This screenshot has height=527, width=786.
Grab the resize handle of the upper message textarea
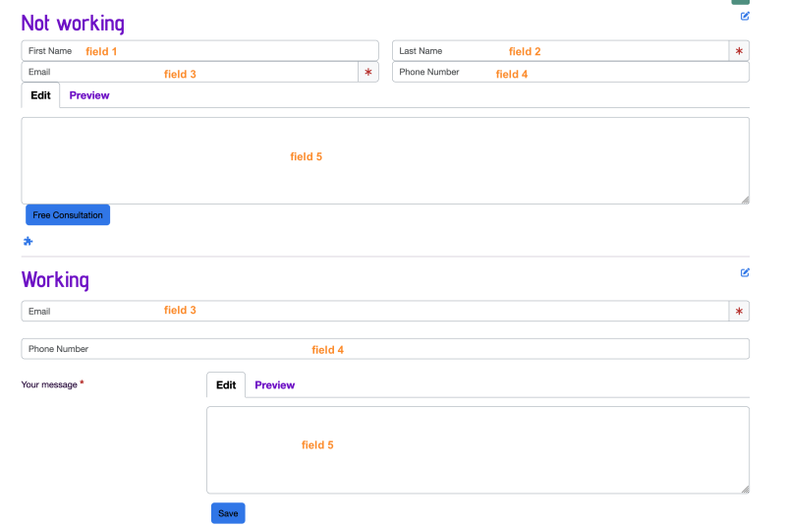[746, 200]
